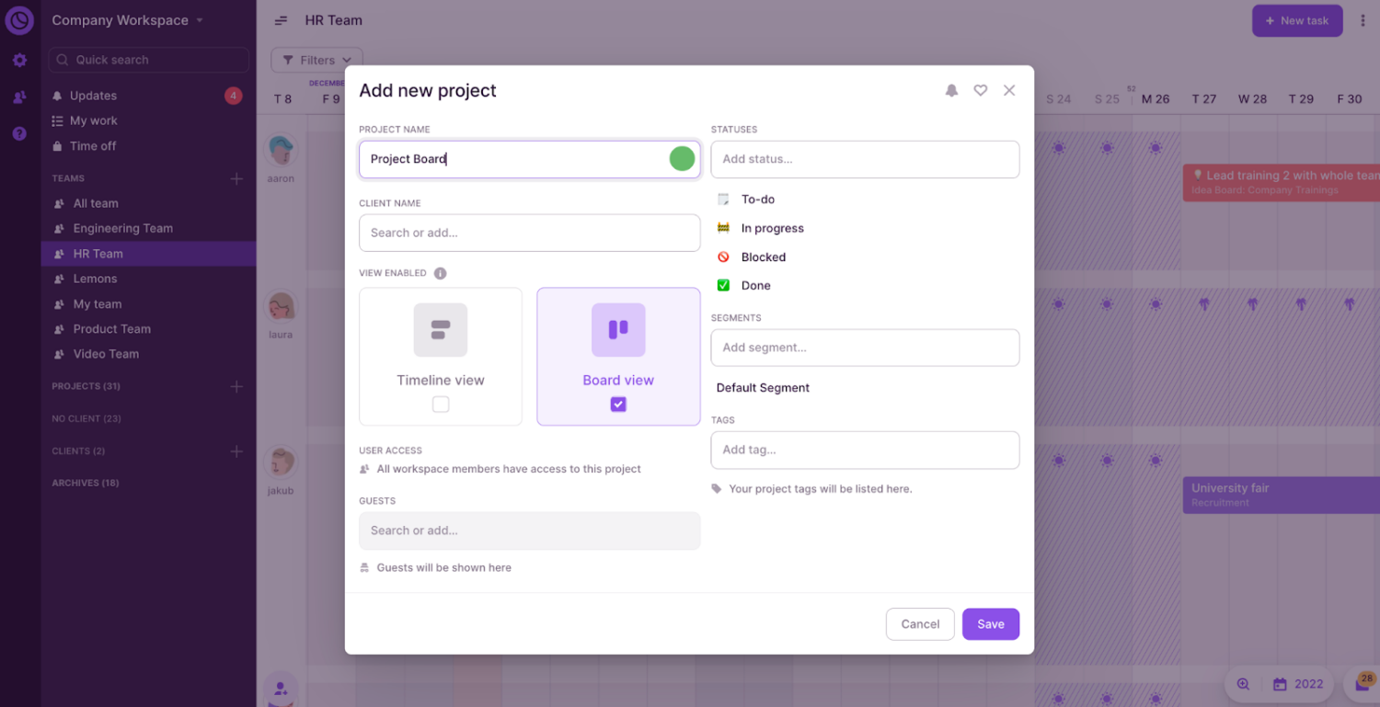
Task: Select Time off in sidebar
Action: (93, 145)
